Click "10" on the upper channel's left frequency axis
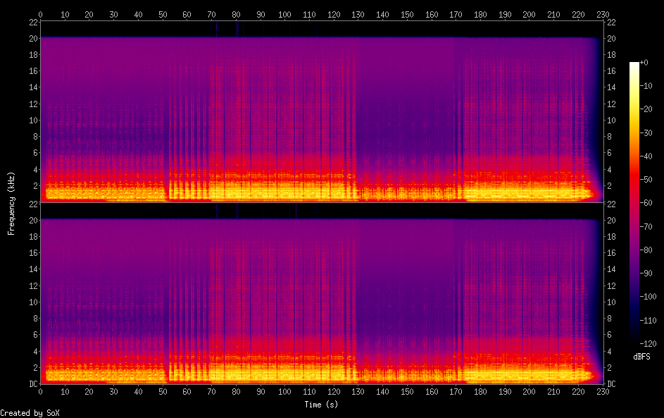The height and width of the screenshot is (418, 664). pos(33,120)
